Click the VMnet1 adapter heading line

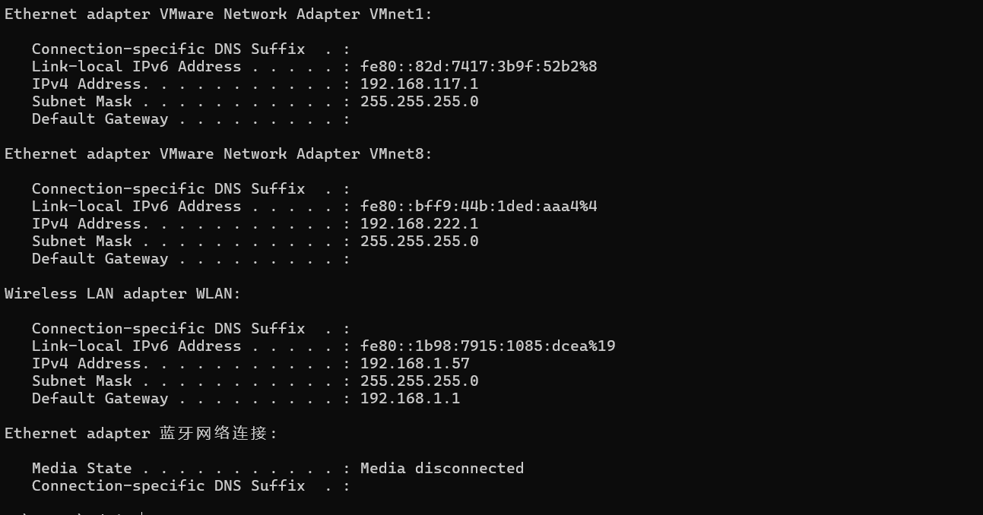click(x=218, y=14)
